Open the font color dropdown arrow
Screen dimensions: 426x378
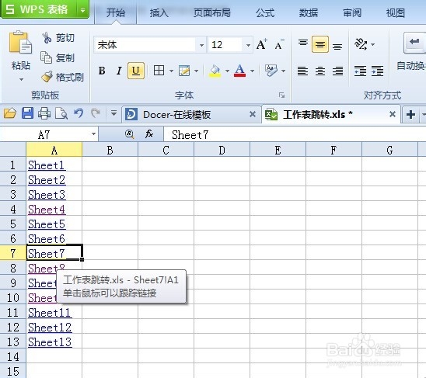[252, 71]
